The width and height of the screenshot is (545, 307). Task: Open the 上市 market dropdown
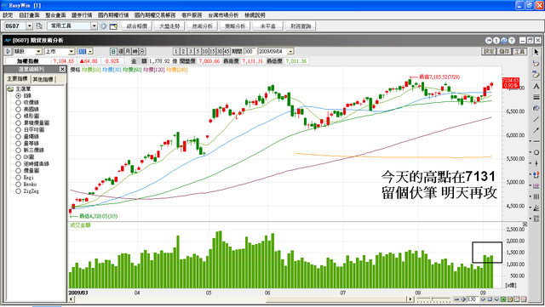[72, 51]
